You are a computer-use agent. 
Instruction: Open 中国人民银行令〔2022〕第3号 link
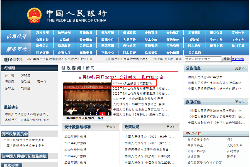tap(149, 137)
